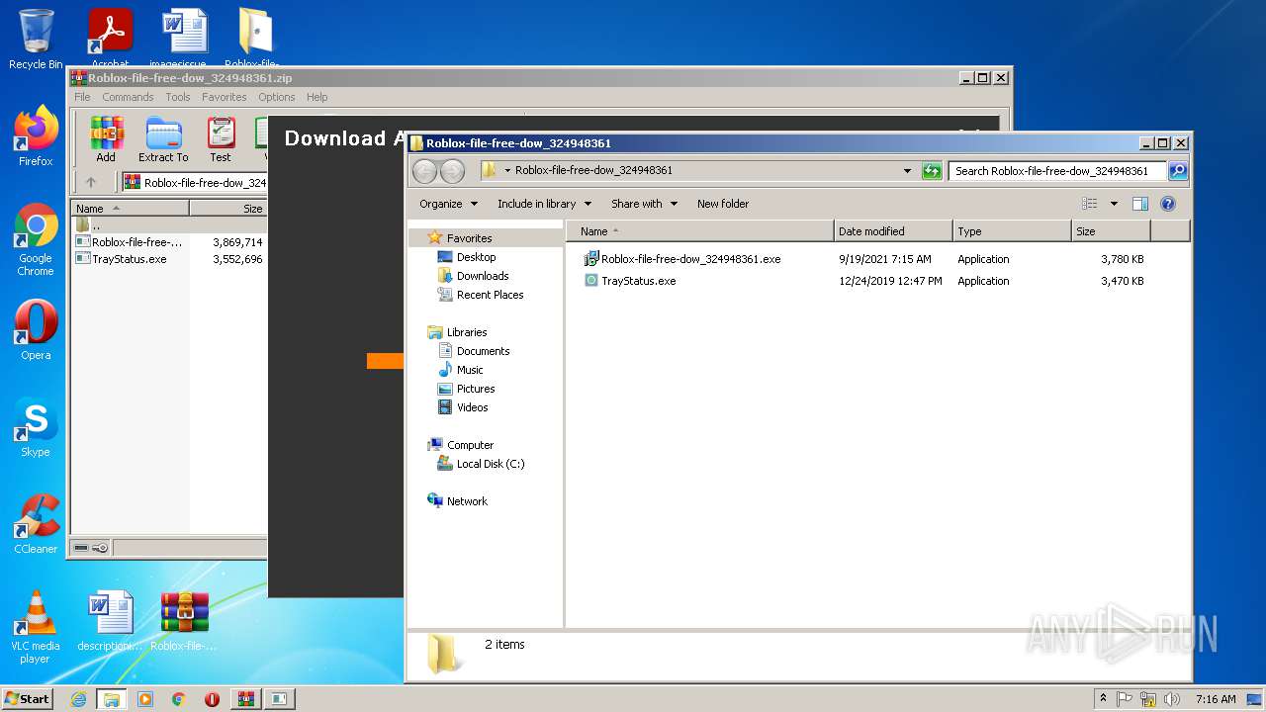Select Pictures library in navigation pane
Image resolution: width=1266 pixels, height=712 pixels.
(476, 389)
